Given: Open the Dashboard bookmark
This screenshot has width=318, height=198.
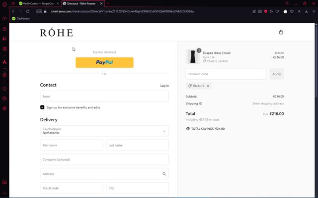Looking at the screenshot, I should 21,18.
